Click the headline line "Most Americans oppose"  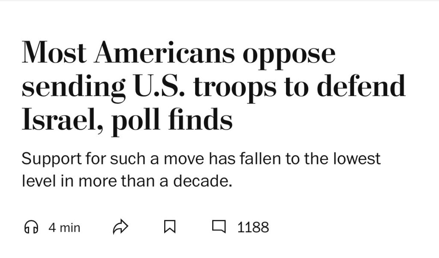coord(178,53)
